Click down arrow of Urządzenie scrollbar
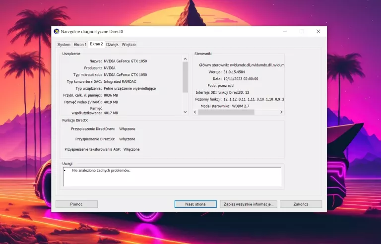Image resolution: width=381 pixels, height=244 pixels. 185,112
